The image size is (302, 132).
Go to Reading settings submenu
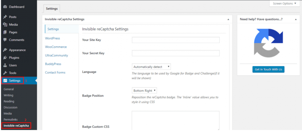tap(9, 101)
